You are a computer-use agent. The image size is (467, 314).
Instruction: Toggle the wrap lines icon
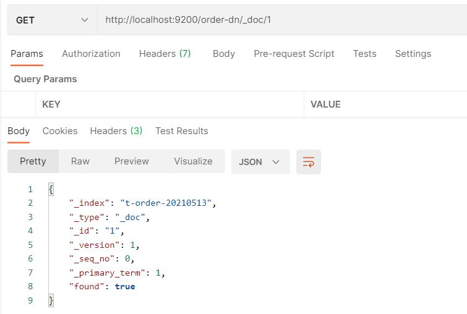308,162
